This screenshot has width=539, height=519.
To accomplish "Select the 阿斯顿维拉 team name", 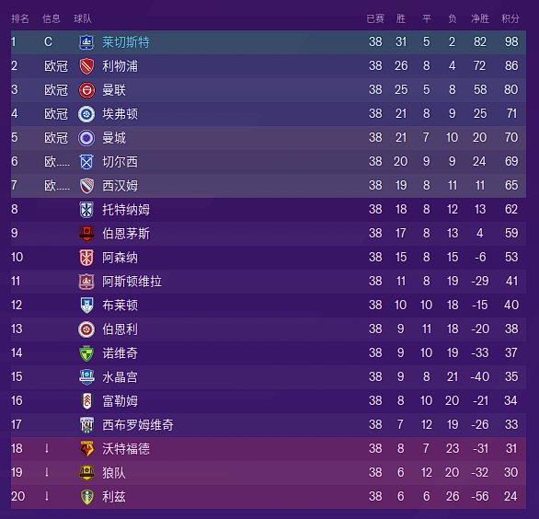I will (x=132, y=282).
